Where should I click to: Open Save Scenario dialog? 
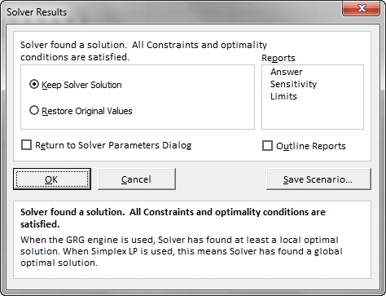pos(318,179)
